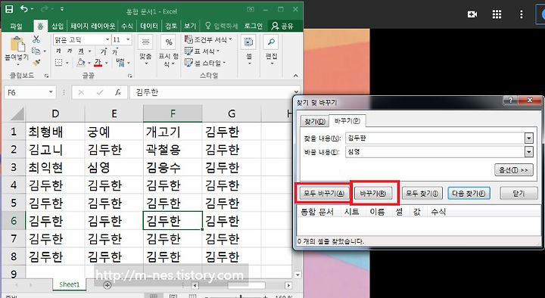545x298 pixels.
Task: Click the Save icon in Excel title bar
Action: pyautogui.click(x=9, y=9)
